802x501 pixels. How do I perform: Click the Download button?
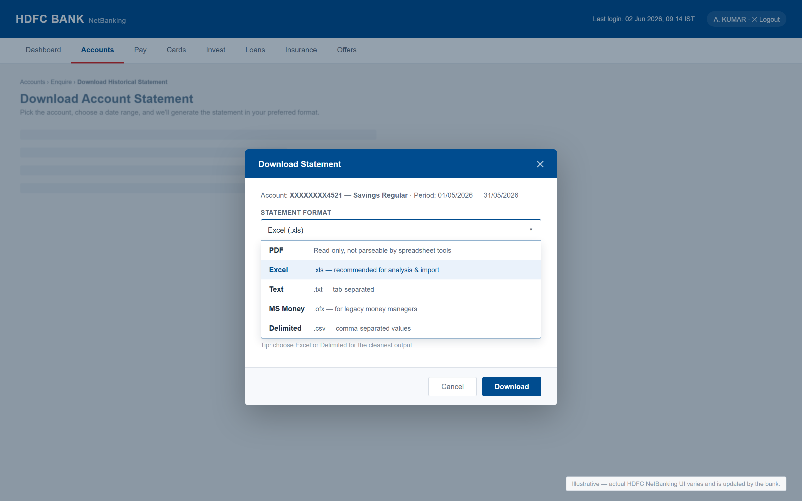click(511, 386)
